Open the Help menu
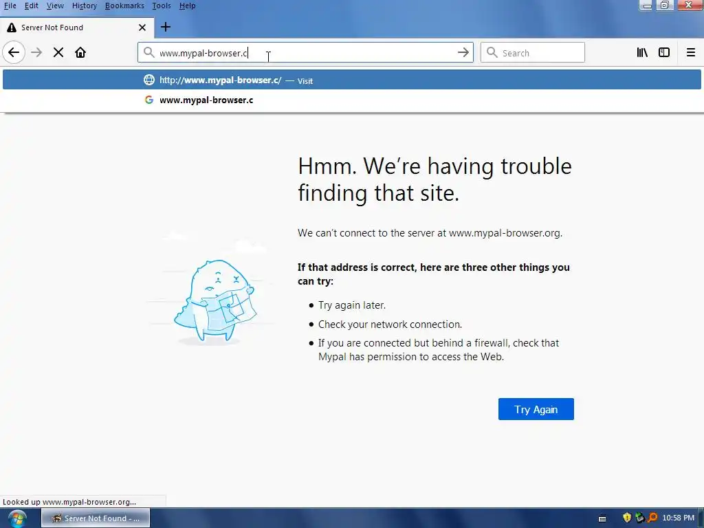The image size is (704, 528). click(x=187, y=5)
